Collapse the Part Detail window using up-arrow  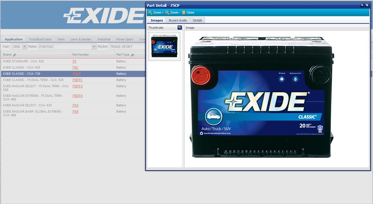tap(362, 5)
